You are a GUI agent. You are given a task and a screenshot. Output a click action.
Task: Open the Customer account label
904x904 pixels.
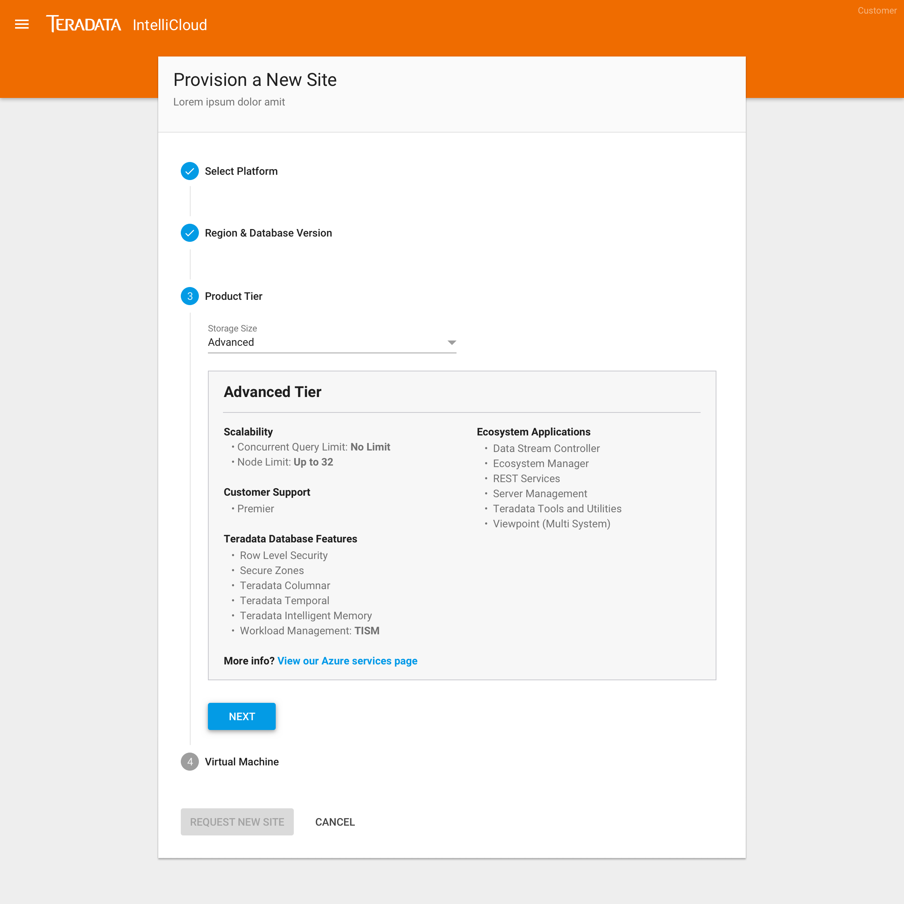(x=877, y=11)
